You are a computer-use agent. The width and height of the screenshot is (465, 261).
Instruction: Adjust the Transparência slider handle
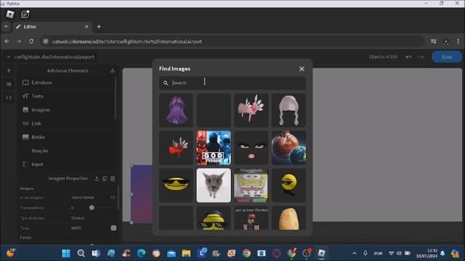[92, 208]
